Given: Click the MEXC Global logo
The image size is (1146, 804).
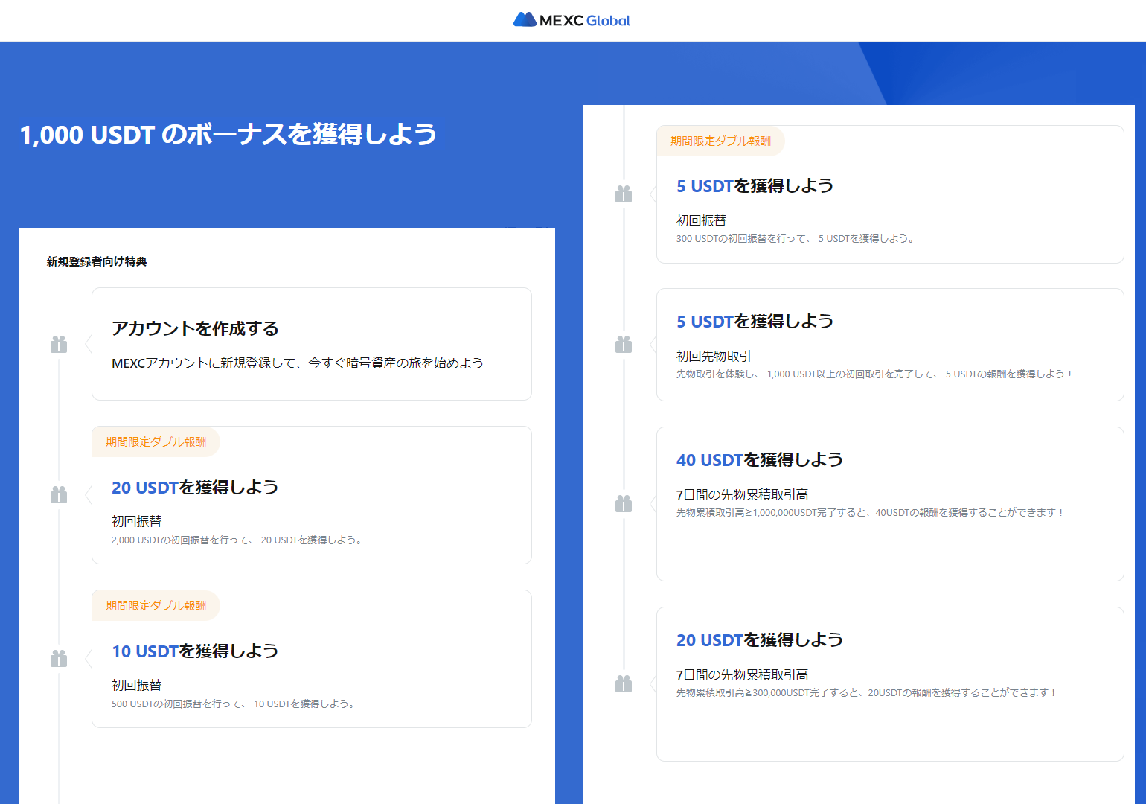Looking at the screenshot, I should click(x=572, y=20).
